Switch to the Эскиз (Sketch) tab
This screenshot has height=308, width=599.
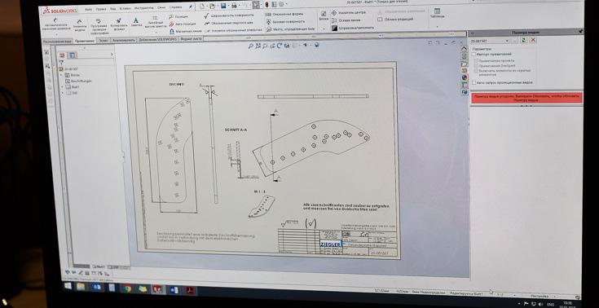(104, 40)
